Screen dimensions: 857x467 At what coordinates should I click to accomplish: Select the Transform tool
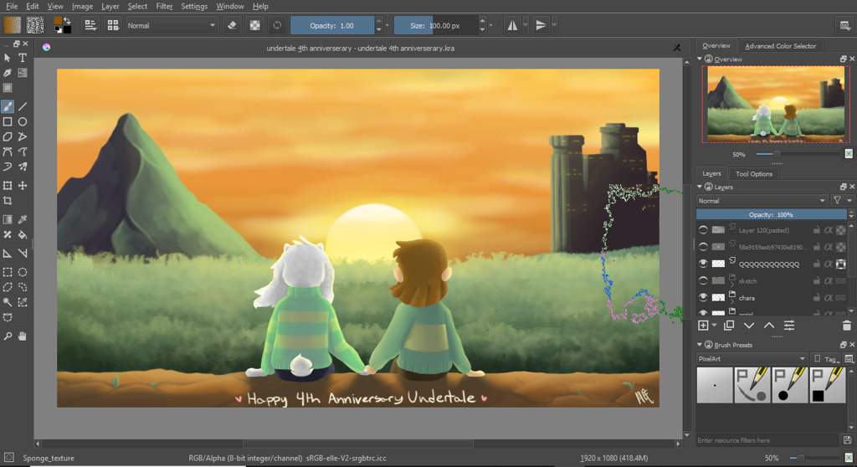point(8,186)
